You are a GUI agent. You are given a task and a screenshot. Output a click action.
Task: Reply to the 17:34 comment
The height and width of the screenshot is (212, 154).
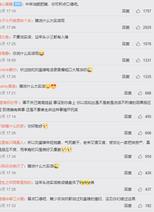point(128,156)
